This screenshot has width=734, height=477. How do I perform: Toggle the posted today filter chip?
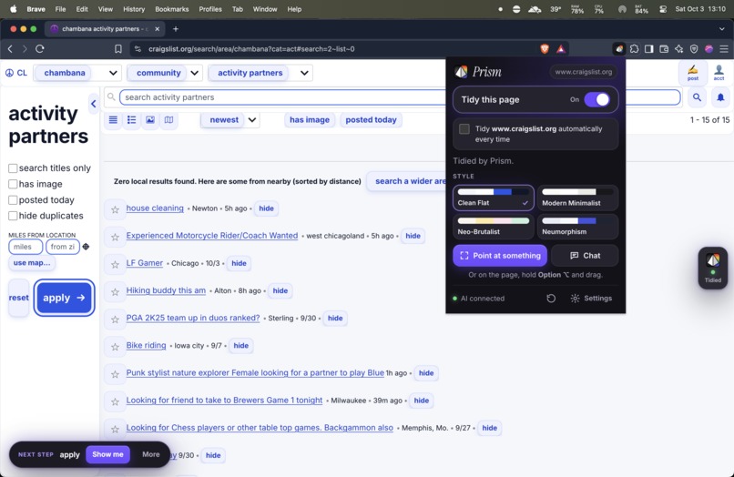372,120
